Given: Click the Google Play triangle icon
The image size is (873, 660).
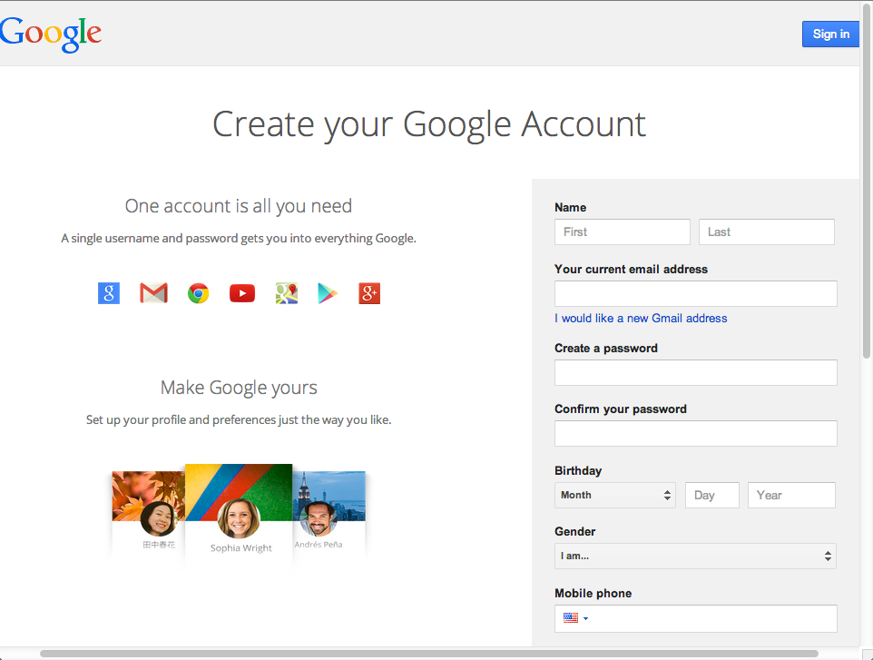Looking at the screenshot, I should click(328, 293).
